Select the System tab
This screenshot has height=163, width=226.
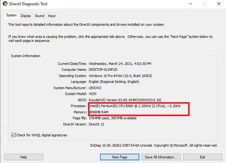pos(11,15)
